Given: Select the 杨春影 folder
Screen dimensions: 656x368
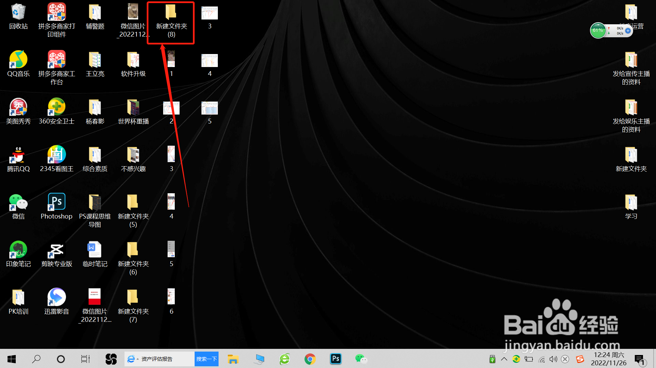Looking at the screenshot, I should [x=95, y=112].
